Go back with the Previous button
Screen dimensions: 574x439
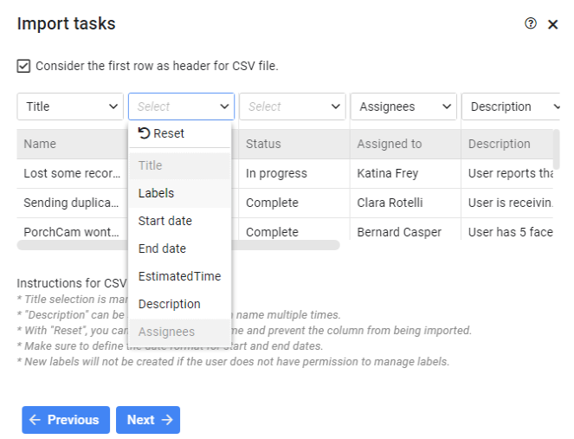pyautogui.click(x=66, y=420)
